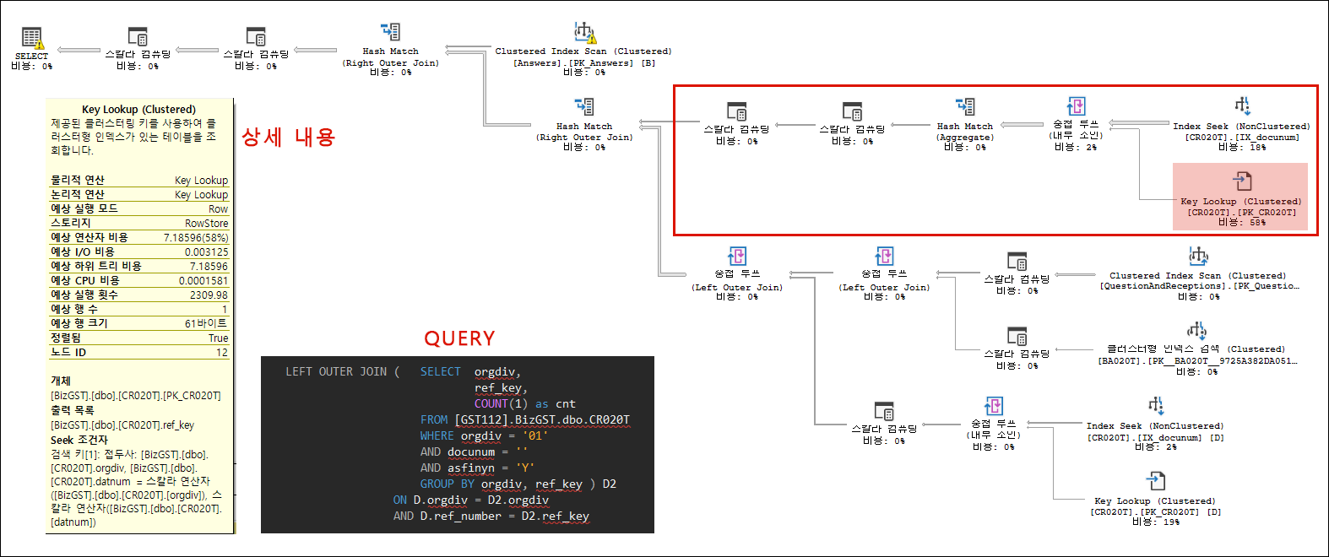The height and width of the screenshot is (557, 1329).
Task: Click the Compute Scalar icon right of SELECT
Action: 138,37
